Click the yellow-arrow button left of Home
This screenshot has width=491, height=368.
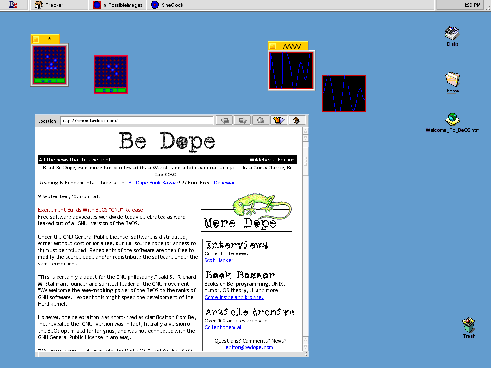click(x=278, y=120)
